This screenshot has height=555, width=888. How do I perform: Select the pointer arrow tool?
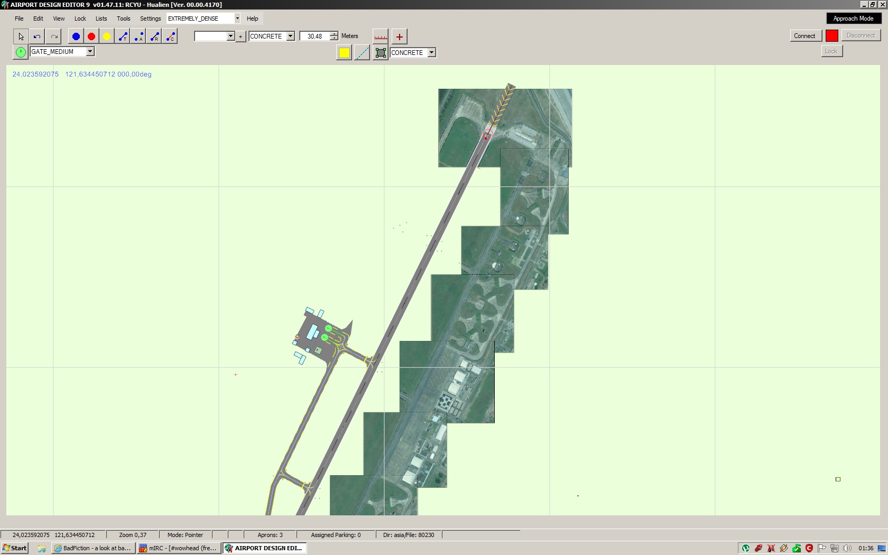21,36
